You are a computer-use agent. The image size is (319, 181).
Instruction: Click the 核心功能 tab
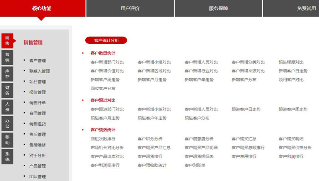tap(42, 8)
